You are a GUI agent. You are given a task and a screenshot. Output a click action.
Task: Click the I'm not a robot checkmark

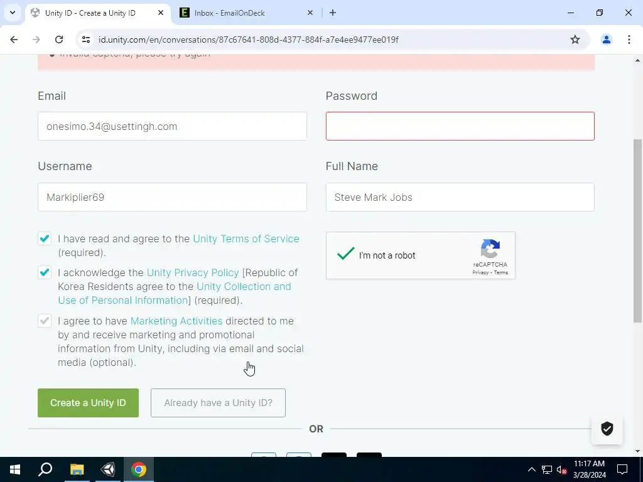[x=345, y=254]
